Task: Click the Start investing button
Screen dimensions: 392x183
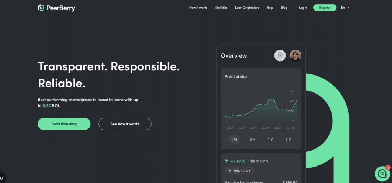Action: (64, 124)
